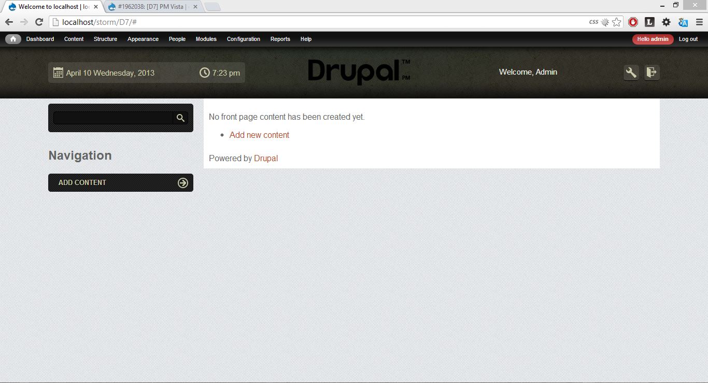Open the Reports menu

pos(280,39)
